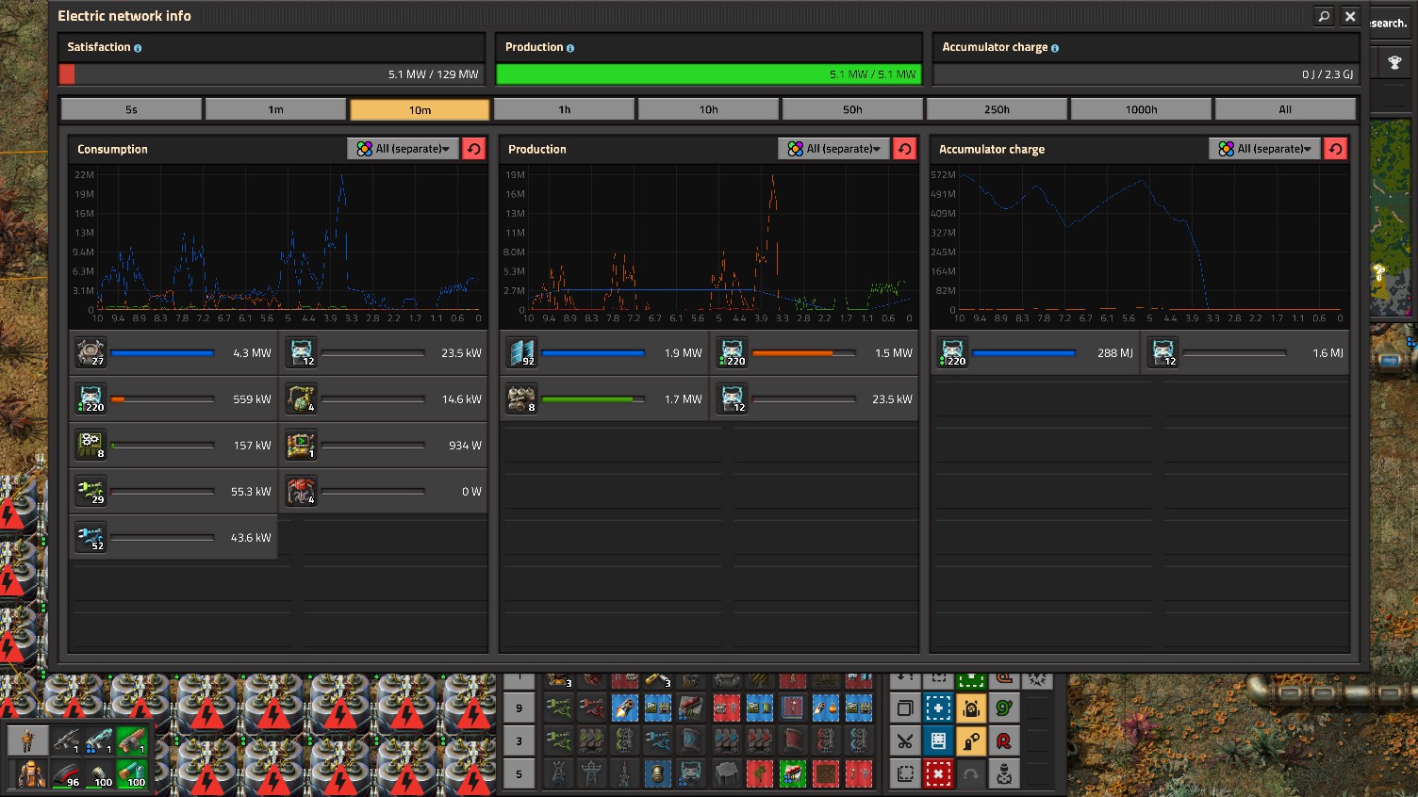The image size is (1418, 797).
Task: Select the solar panel icon at 1.9 MW
Action: pyautogui.click(x=521, y=353)
